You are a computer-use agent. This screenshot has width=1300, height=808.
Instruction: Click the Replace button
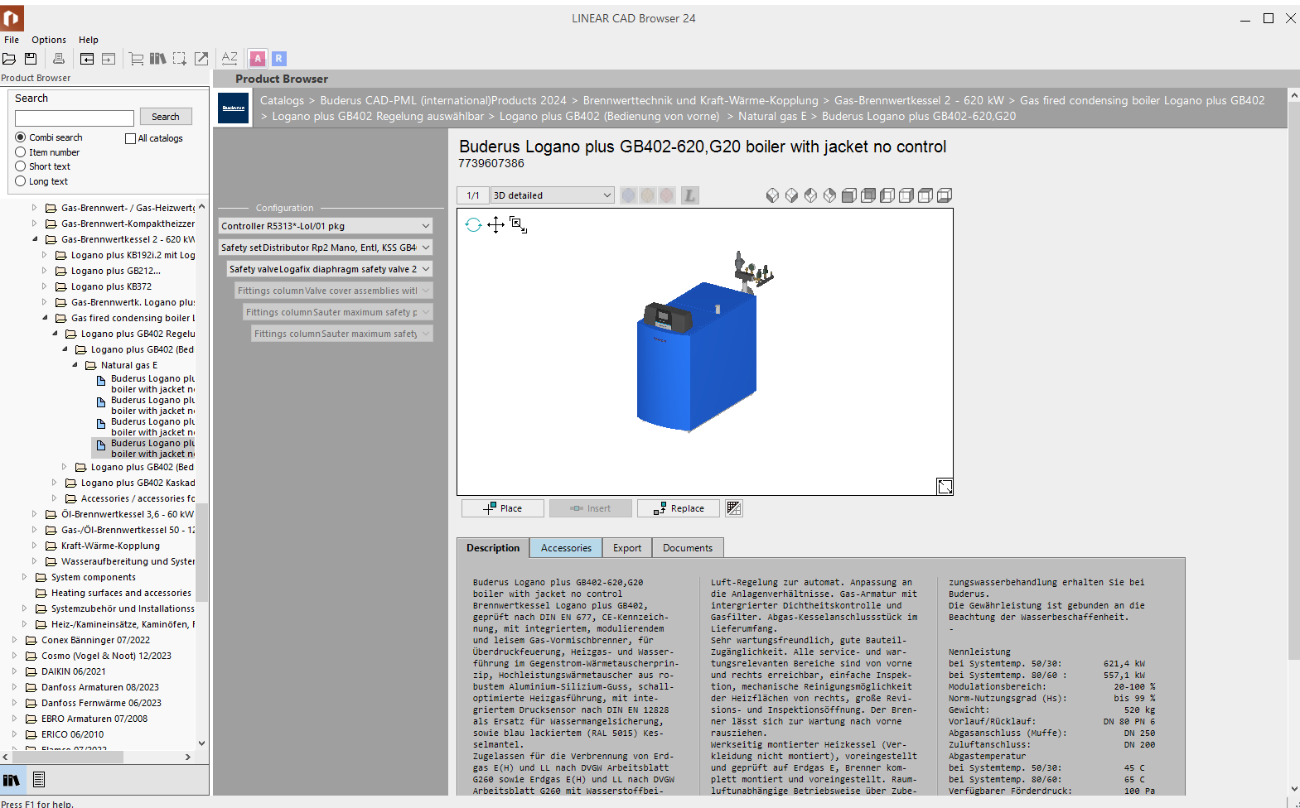pos(679,508)
